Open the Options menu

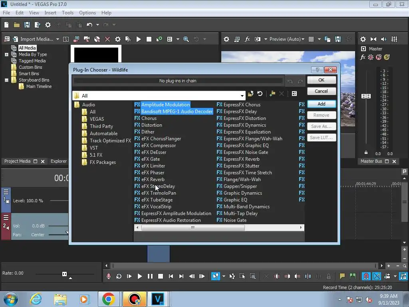[87, 13]
